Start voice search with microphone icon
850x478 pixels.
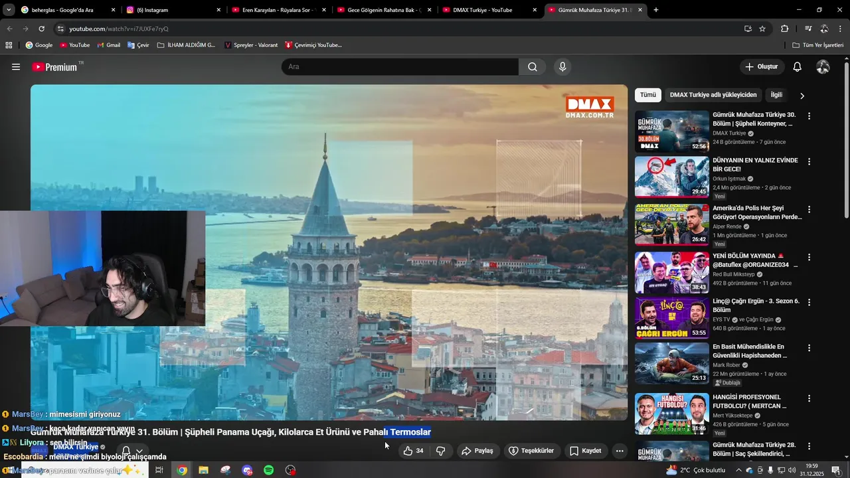562,67
